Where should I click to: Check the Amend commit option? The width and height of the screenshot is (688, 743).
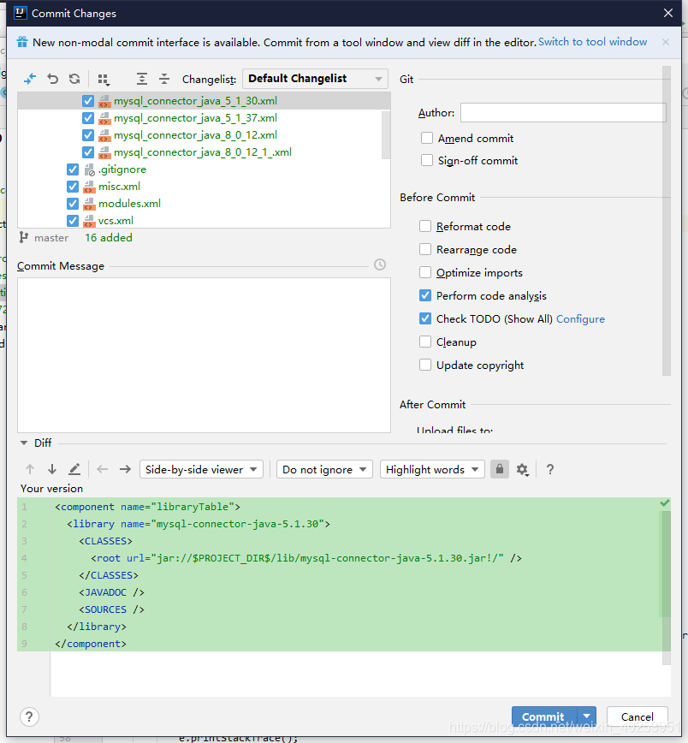(x=427, y=138)
